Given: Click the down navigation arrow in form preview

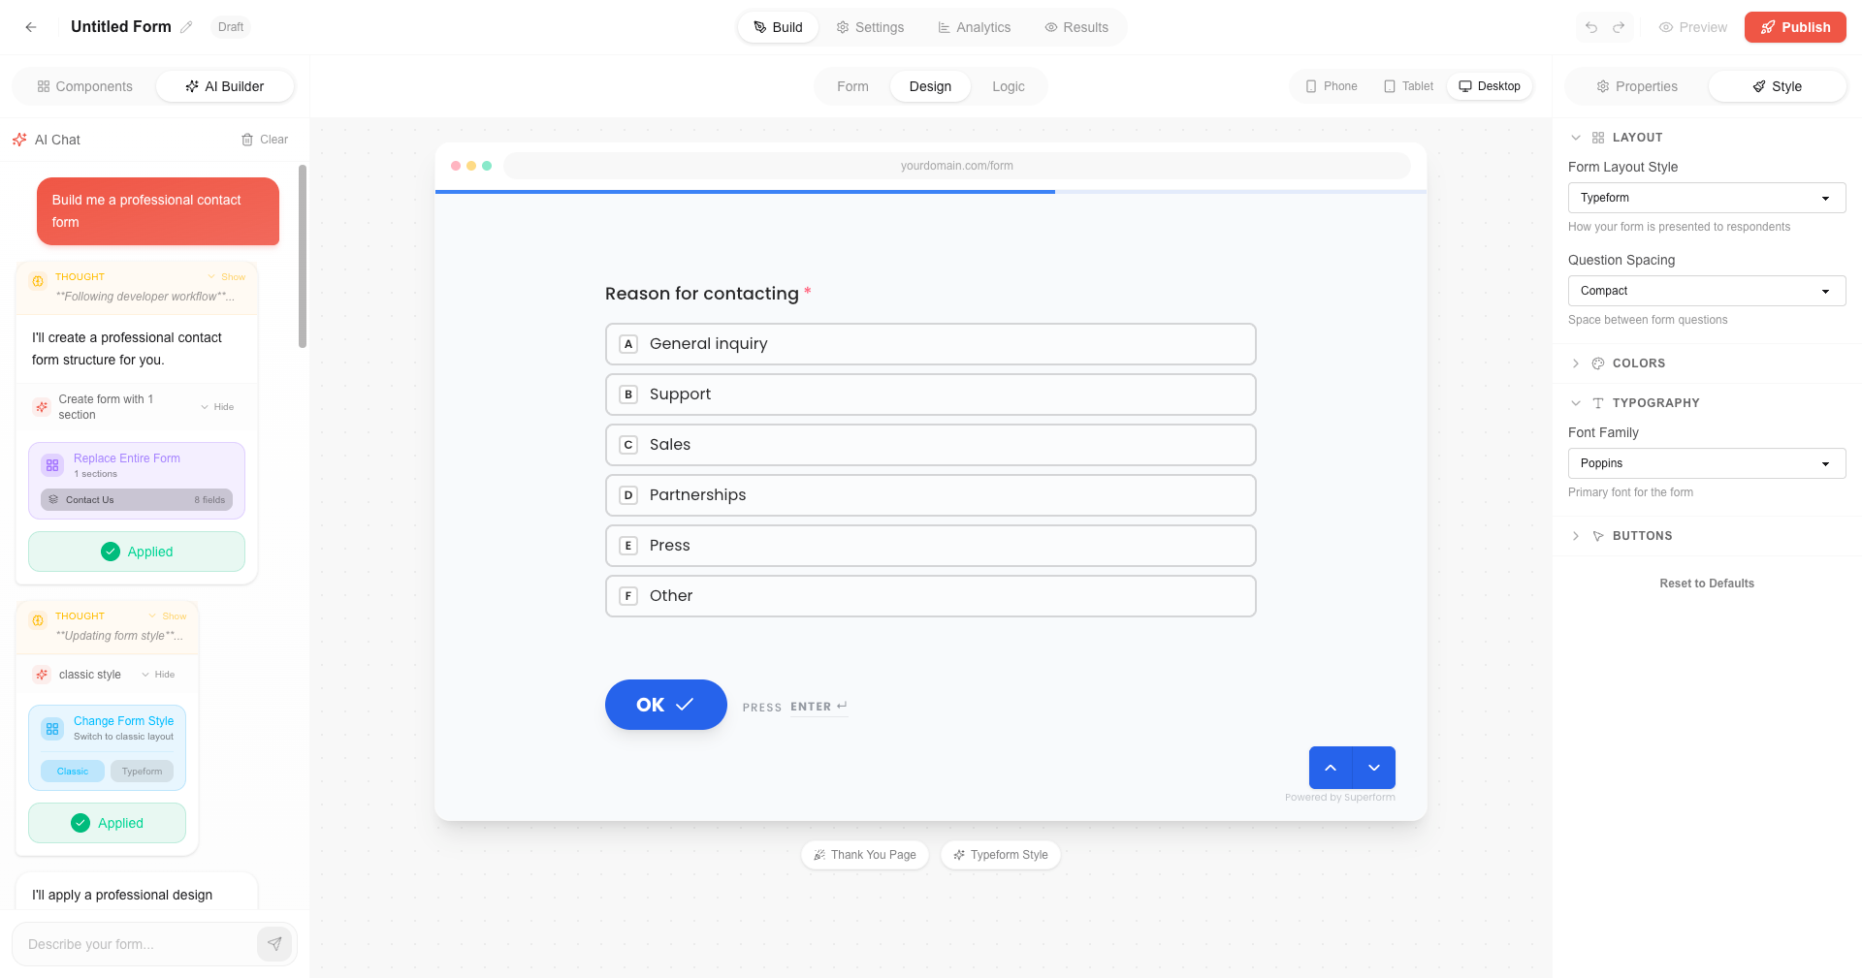Looking at the screenshot, I should 1374,767.
